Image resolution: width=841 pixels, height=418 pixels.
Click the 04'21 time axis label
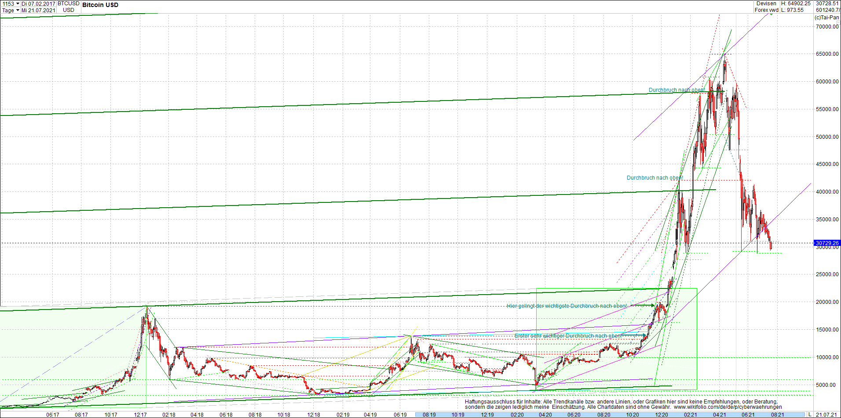[719, 414]
